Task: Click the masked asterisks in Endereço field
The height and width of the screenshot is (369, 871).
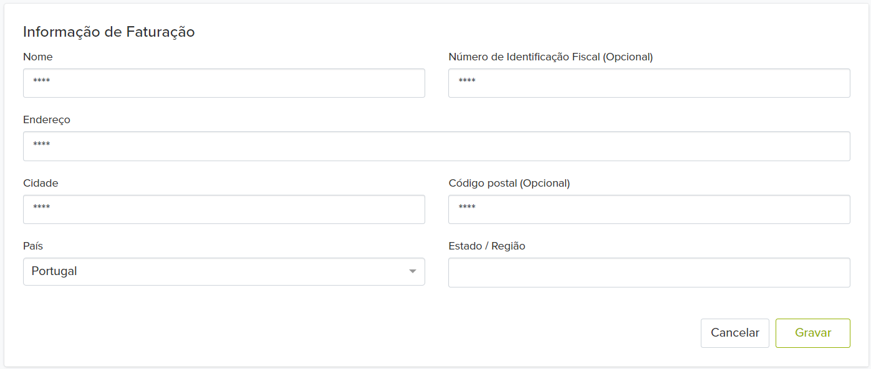Action: 42,144
